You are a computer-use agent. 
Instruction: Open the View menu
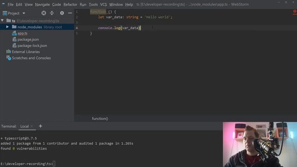point(29,4)
